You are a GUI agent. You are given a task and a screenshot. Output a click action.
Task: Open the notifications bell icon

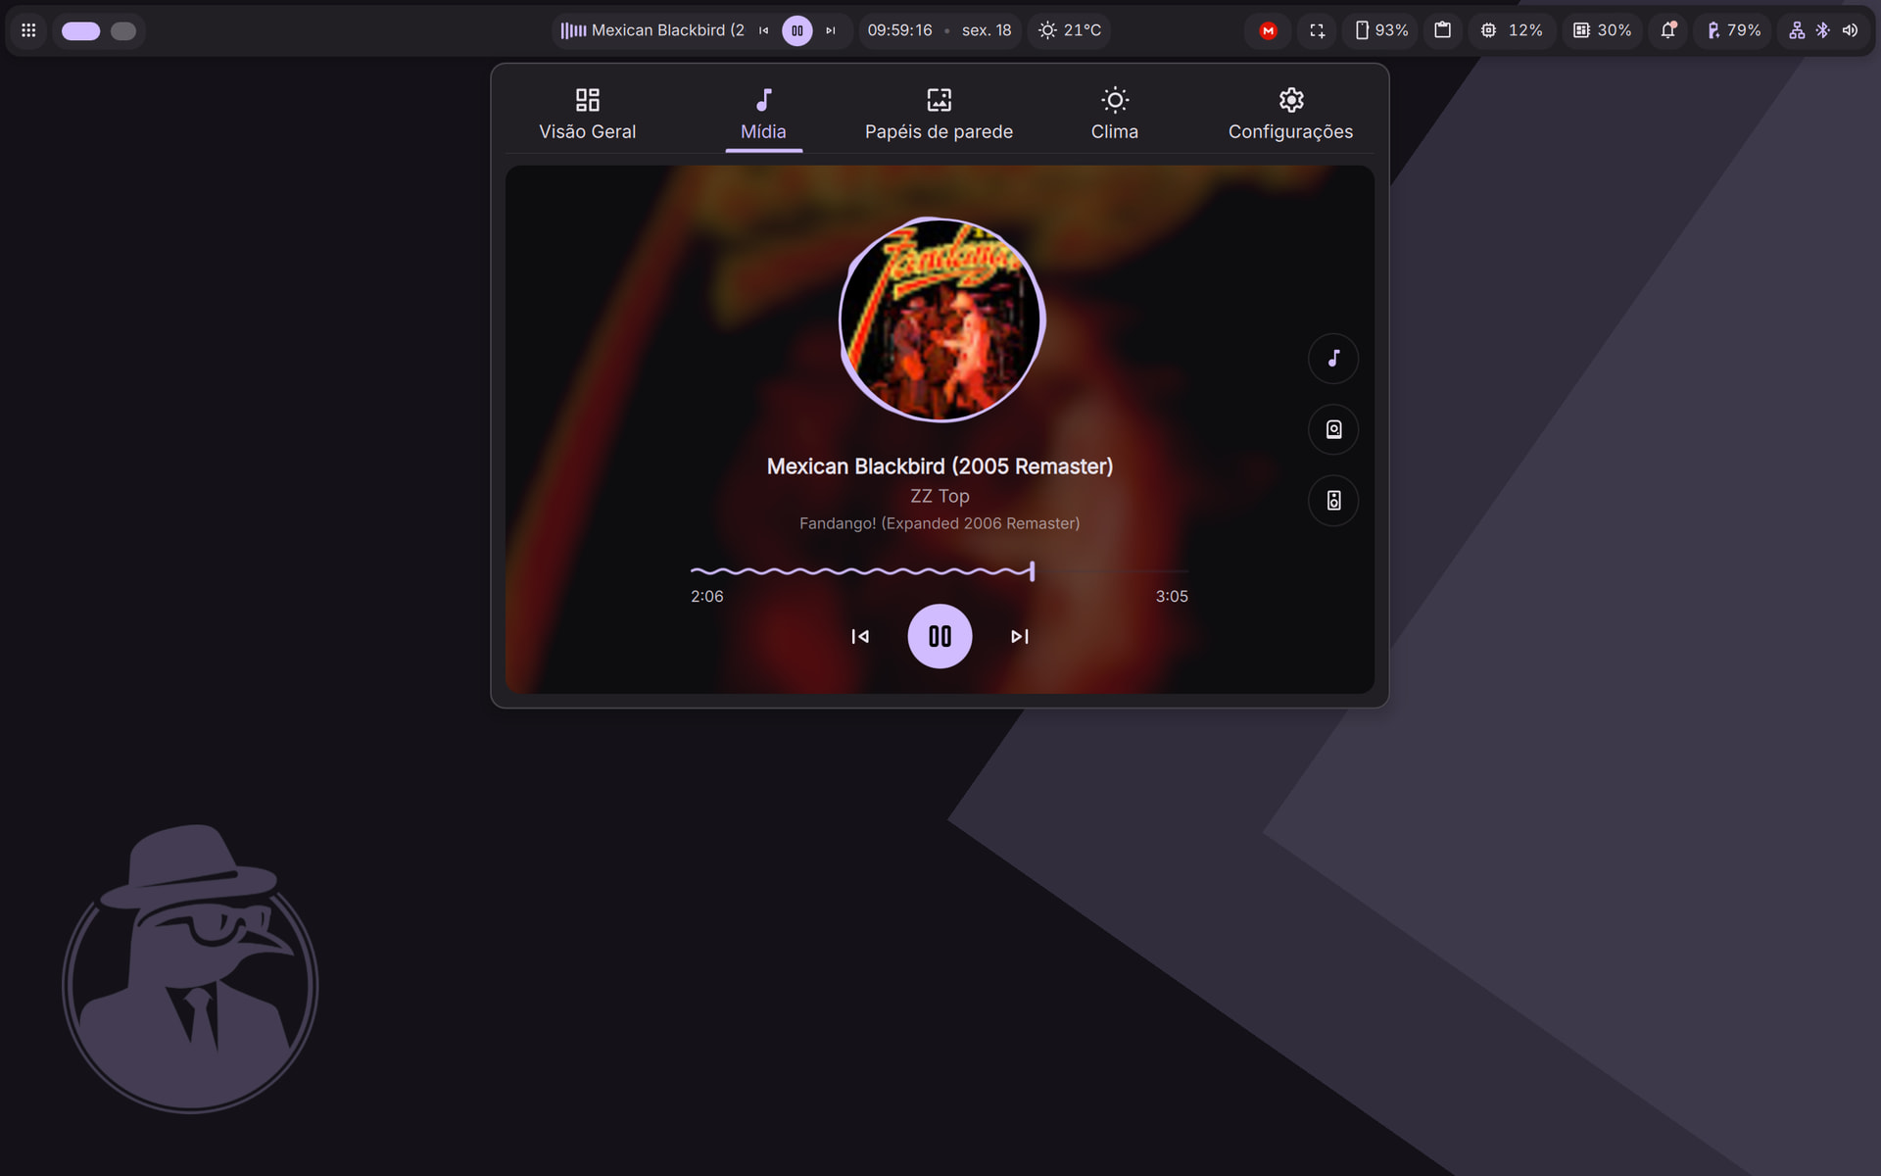[1668, 30]
